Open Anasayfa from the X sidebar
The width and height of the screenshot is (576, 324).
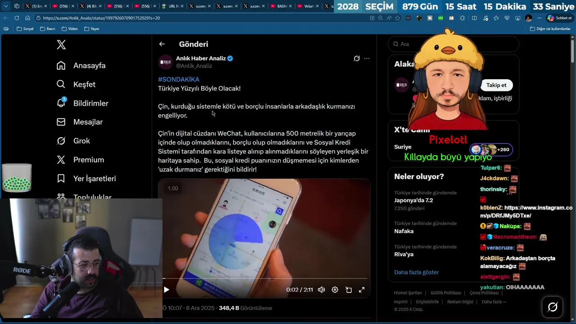coord(81,65)
